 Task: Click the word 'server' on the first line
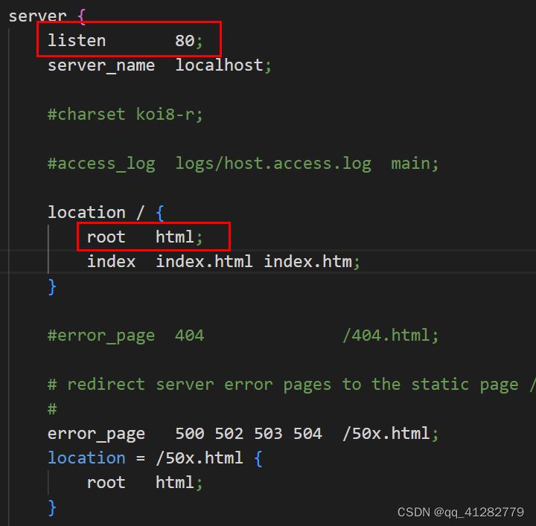pos(38,16)
